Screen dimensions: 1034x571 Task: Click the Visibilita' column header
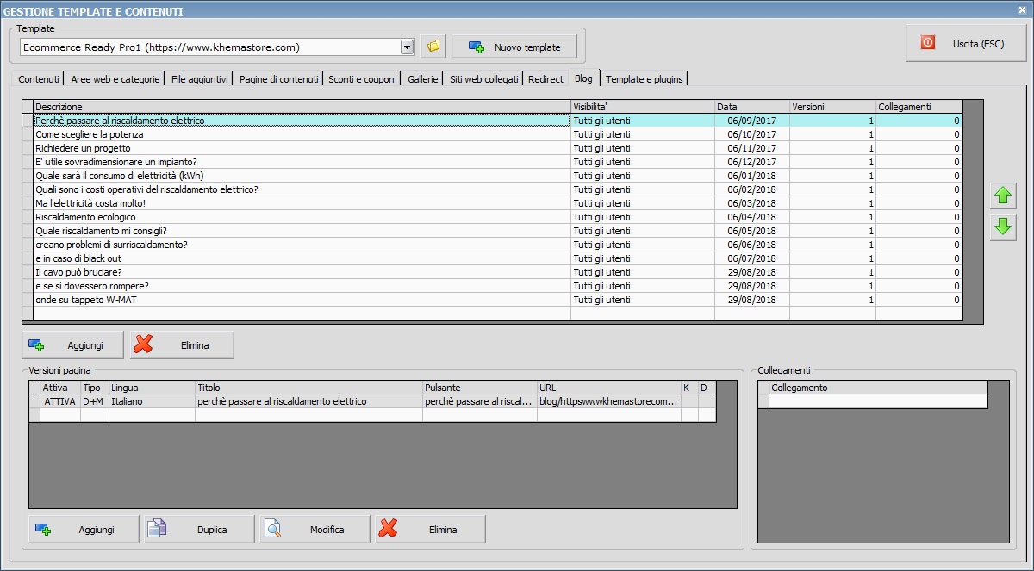pos(643,107)
